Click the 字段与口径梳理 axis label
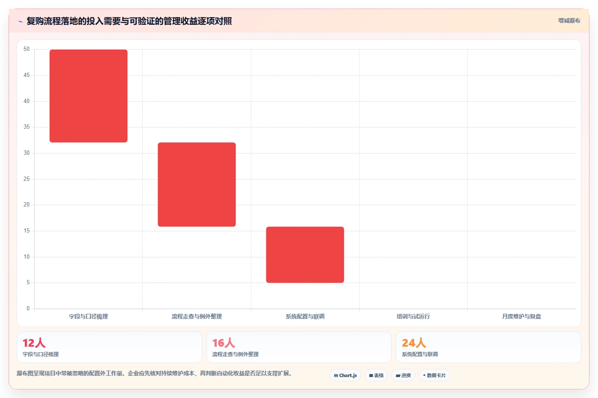This screenshot has width=598, height=398. pos(88,316)
